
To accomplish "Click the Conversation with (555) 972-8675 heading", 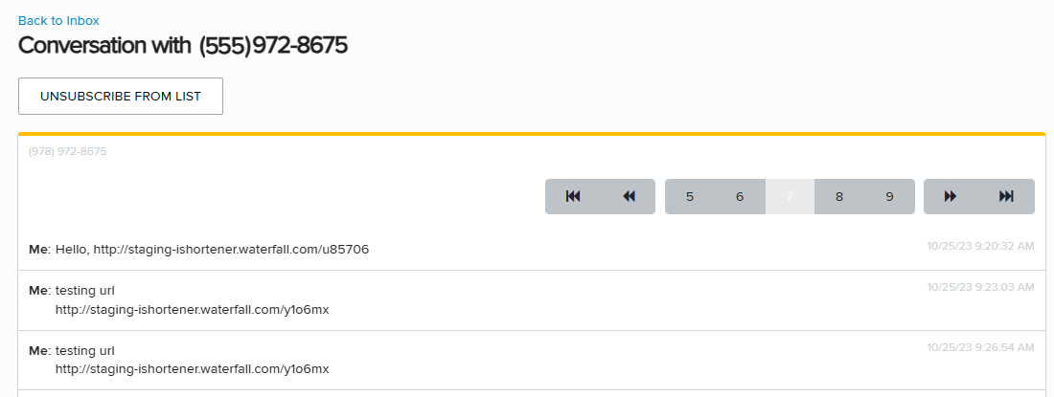I will (182, 45).
